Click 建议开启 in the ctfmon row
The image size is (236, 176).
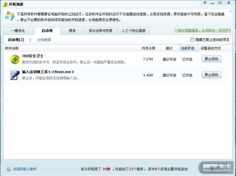point(169,75)
